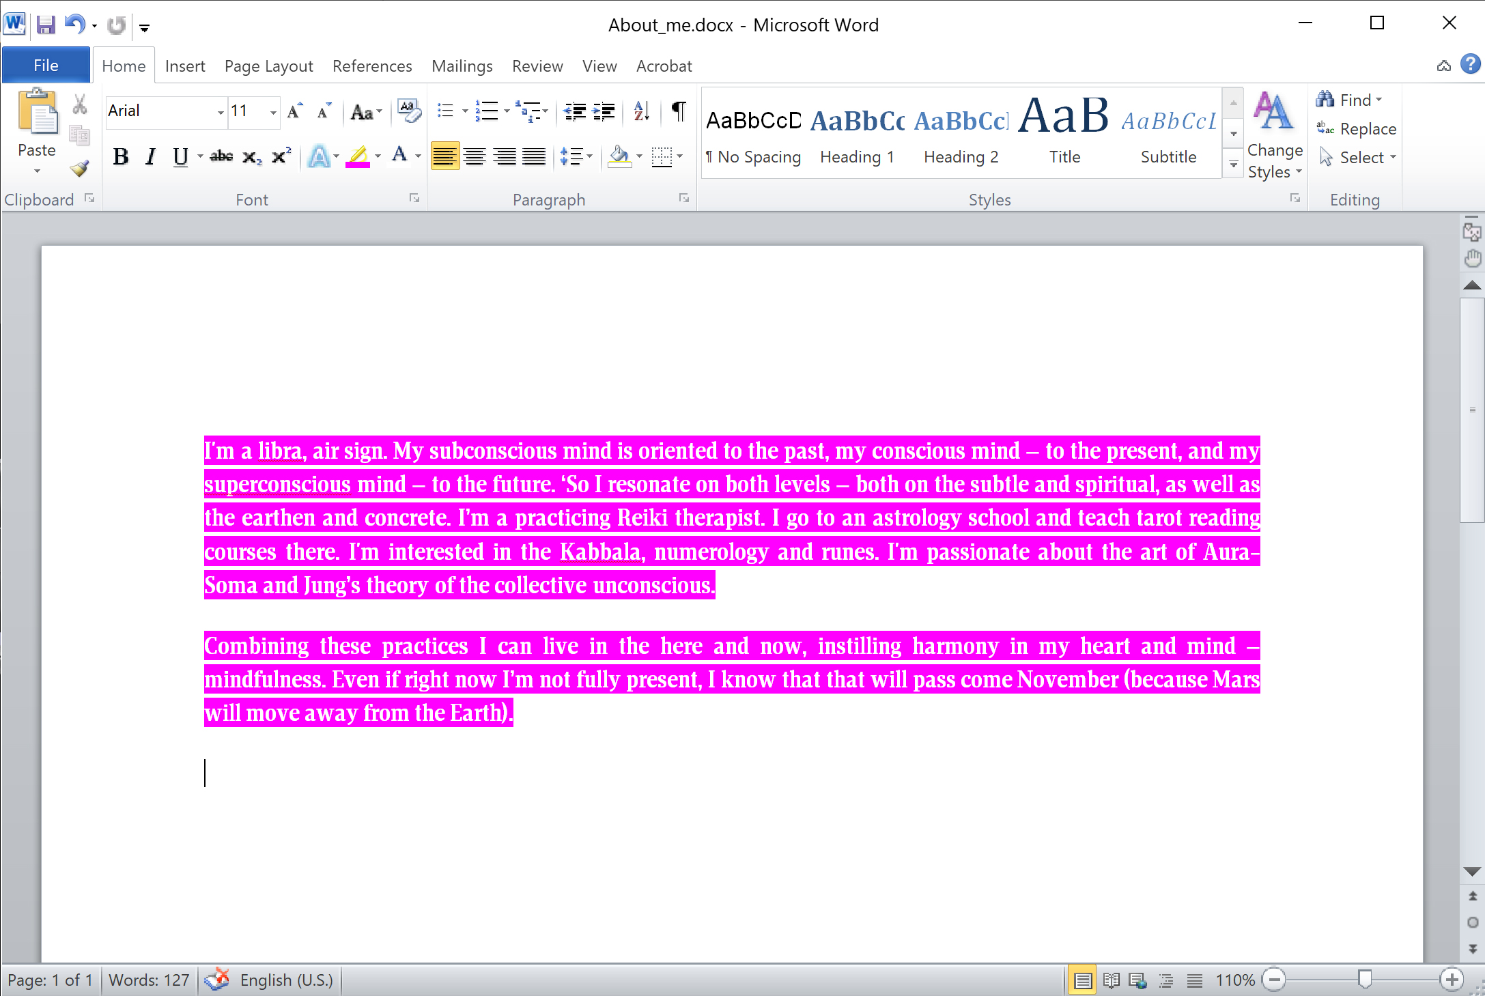Switch to the References tab
The image size is (1485, 996).
pyautogui.click(x=372, y=66)
